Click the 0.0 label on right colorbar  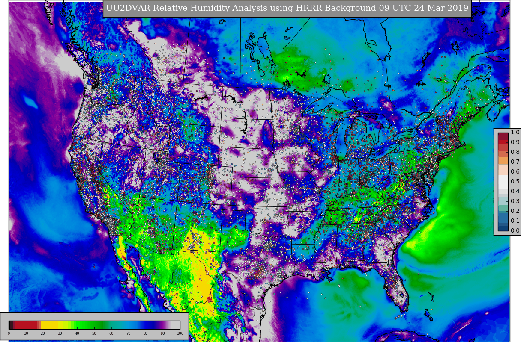(x=515, y=231)
